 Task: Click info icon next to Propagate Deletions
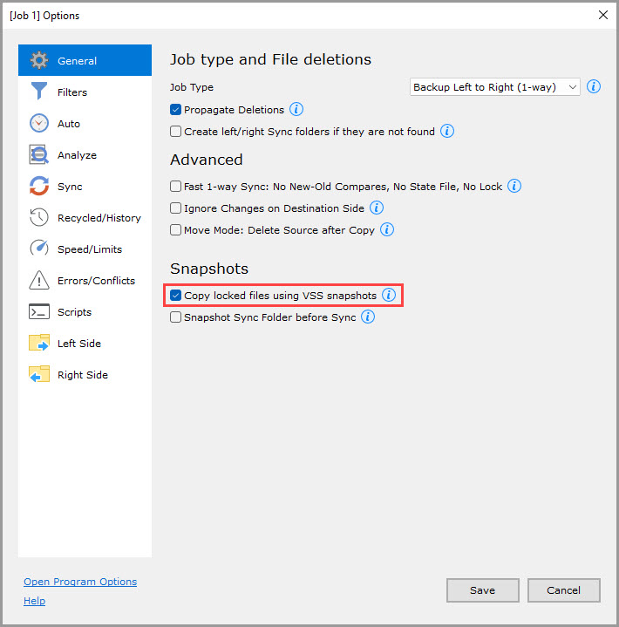pos(296,110)
